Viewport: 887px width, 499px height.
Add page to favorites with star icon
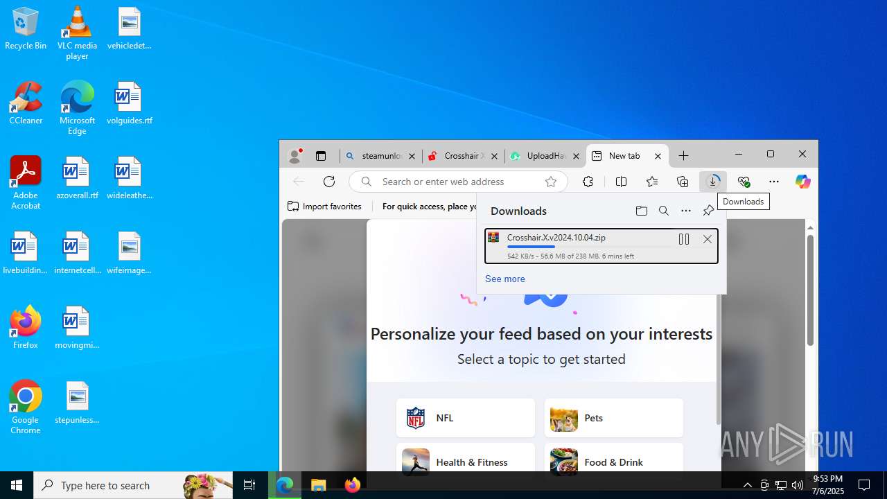pyautogui.click(x=551, y=182)
